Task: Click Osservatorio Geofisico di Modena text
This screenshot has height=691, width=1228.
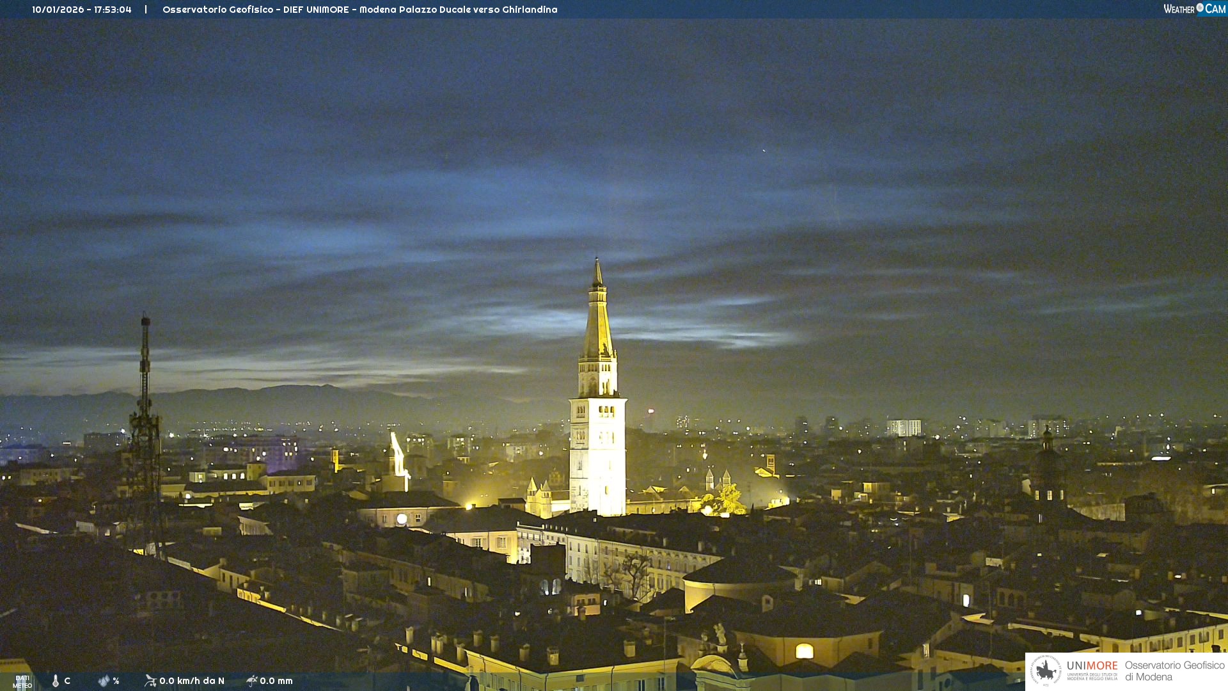Action: (1174, 671)
